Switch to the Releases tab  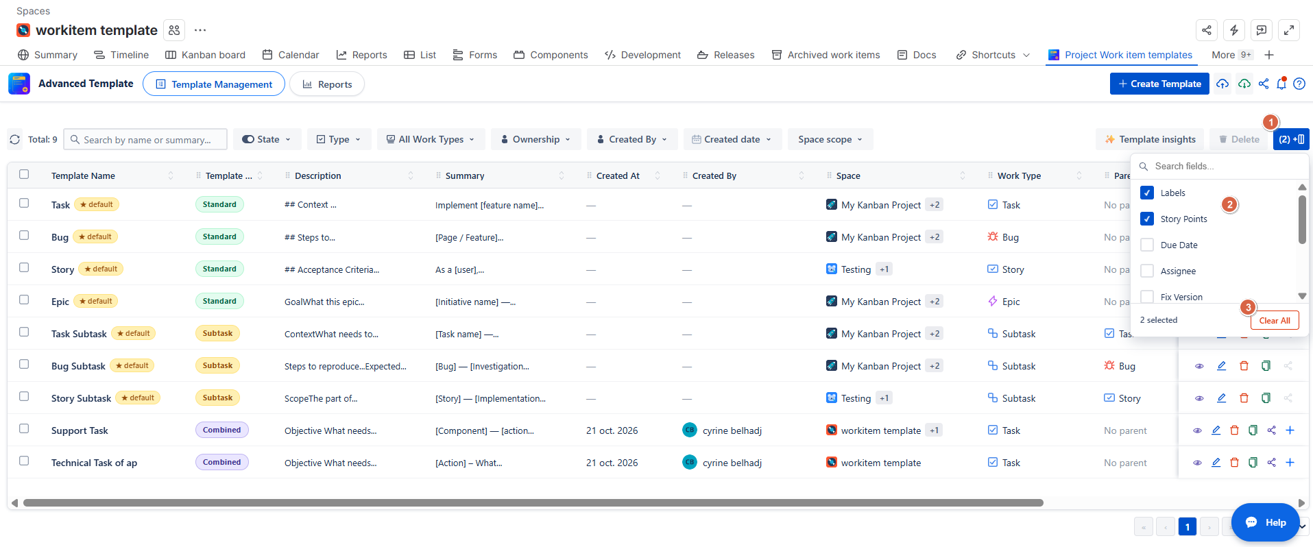pos(725,55)
